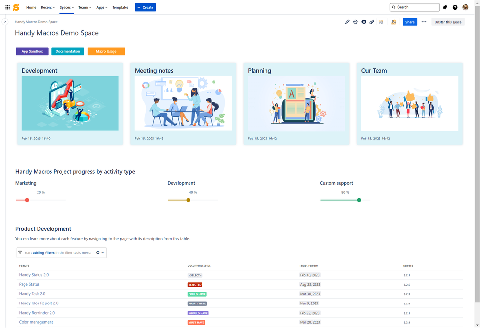Open the Handy Task 2.0 link

32,294
